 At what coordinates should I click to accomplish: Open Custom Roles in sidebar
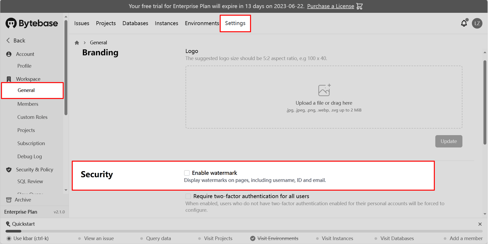[32, 117]
